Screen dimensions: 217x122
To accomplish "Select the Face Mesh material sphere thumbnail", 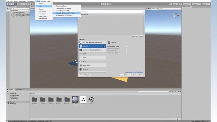I will click(x=75, y=99).
